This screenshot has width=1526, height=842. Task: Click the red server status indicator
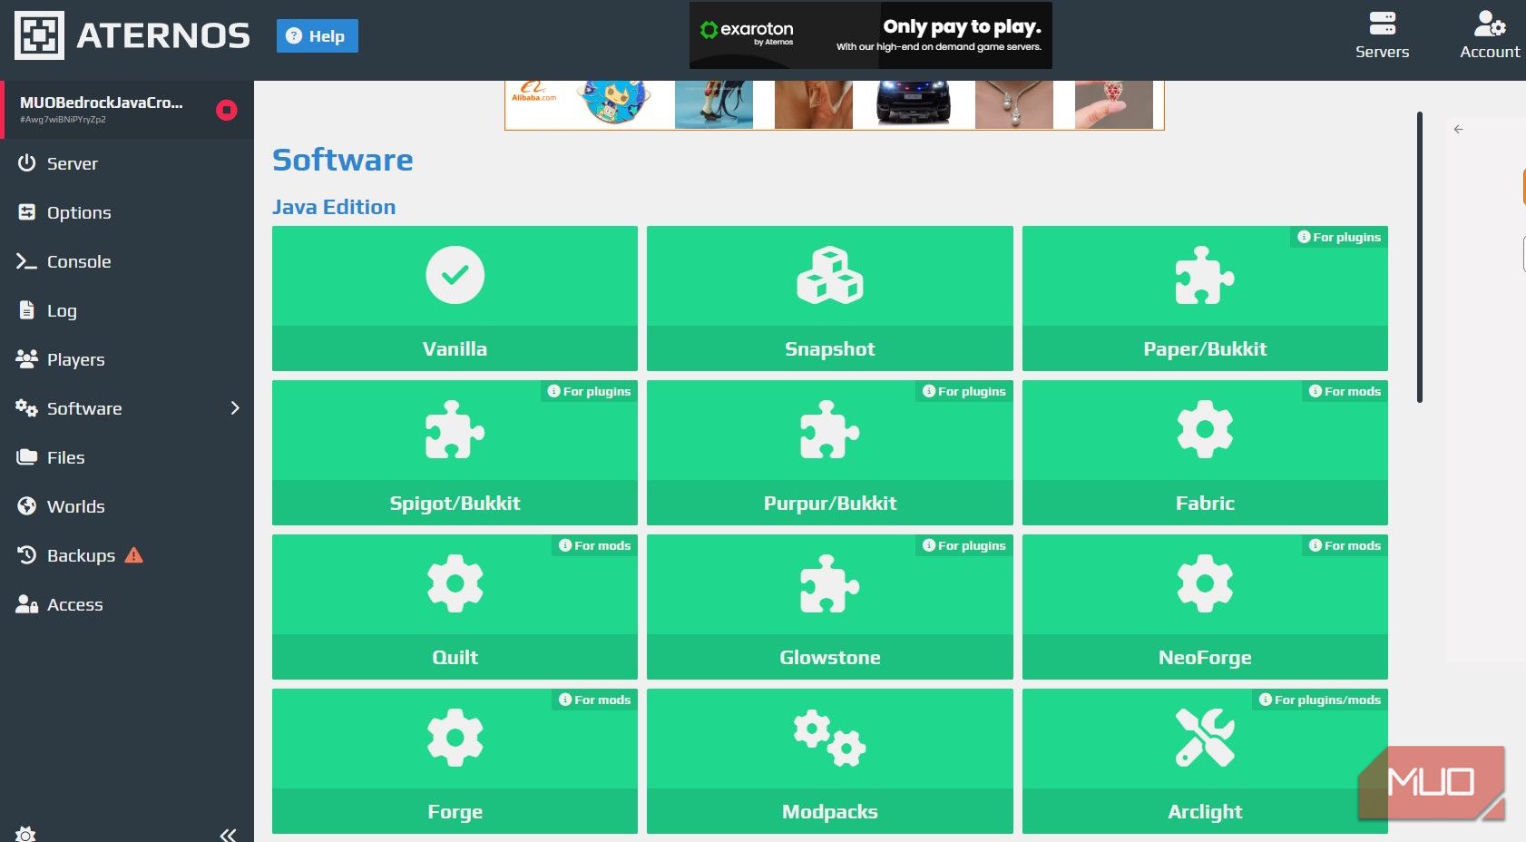[225, 110]
